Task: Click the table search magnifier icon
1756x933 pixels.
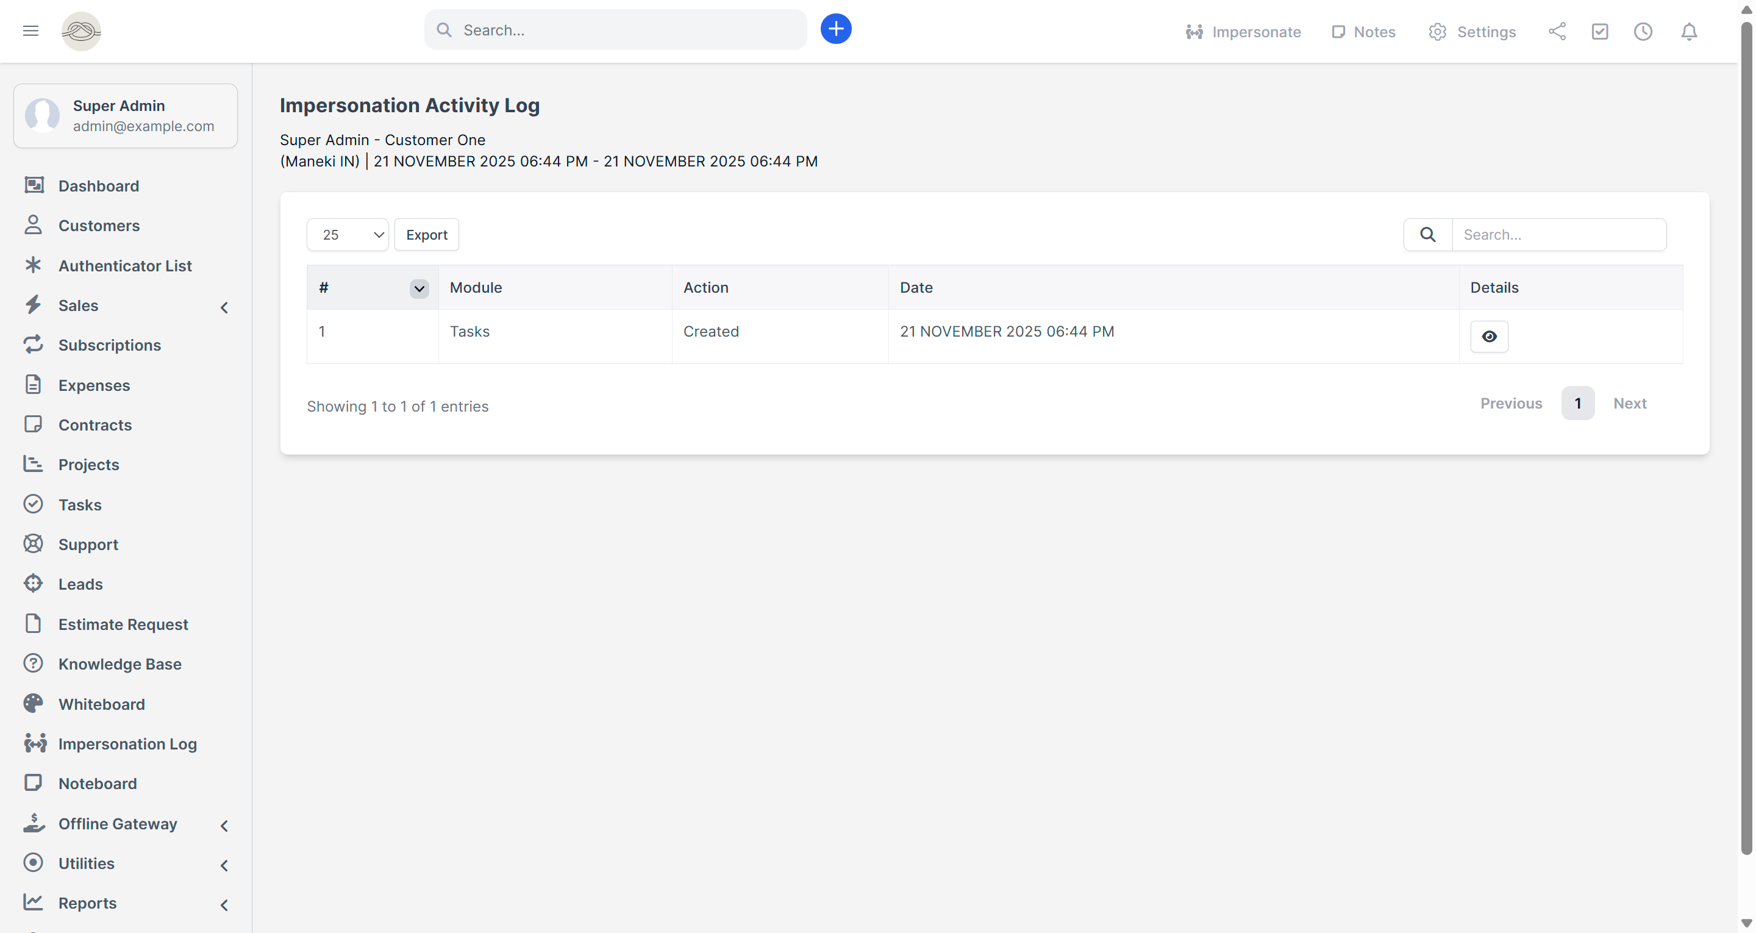Action: (1427, 235)
